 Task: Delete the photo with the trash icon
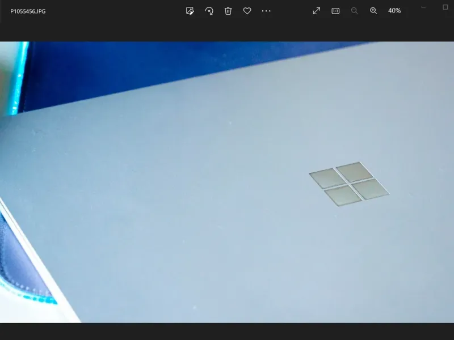click(228, 11)
